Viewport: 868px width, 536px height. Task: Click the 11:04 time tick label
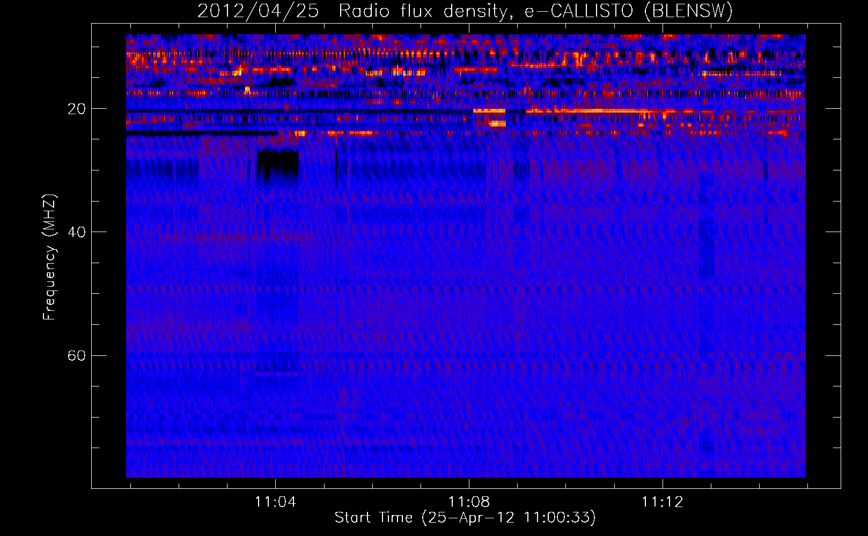[x=275, y=502]
